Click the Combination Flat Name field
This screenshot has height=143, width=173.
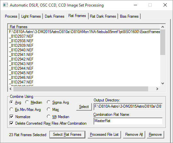pos(128,121)
